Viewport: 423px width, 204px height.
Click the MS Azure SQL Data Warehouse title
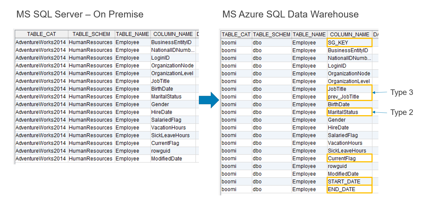(x=290, y=14)
